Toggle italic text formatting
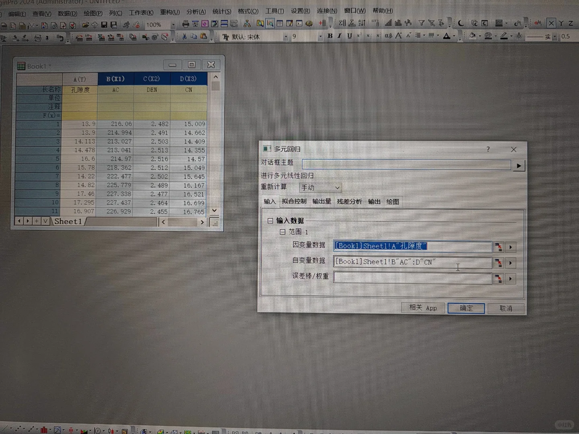The height and width of the screenshot is (434, 579). click(x=339, y=36)
